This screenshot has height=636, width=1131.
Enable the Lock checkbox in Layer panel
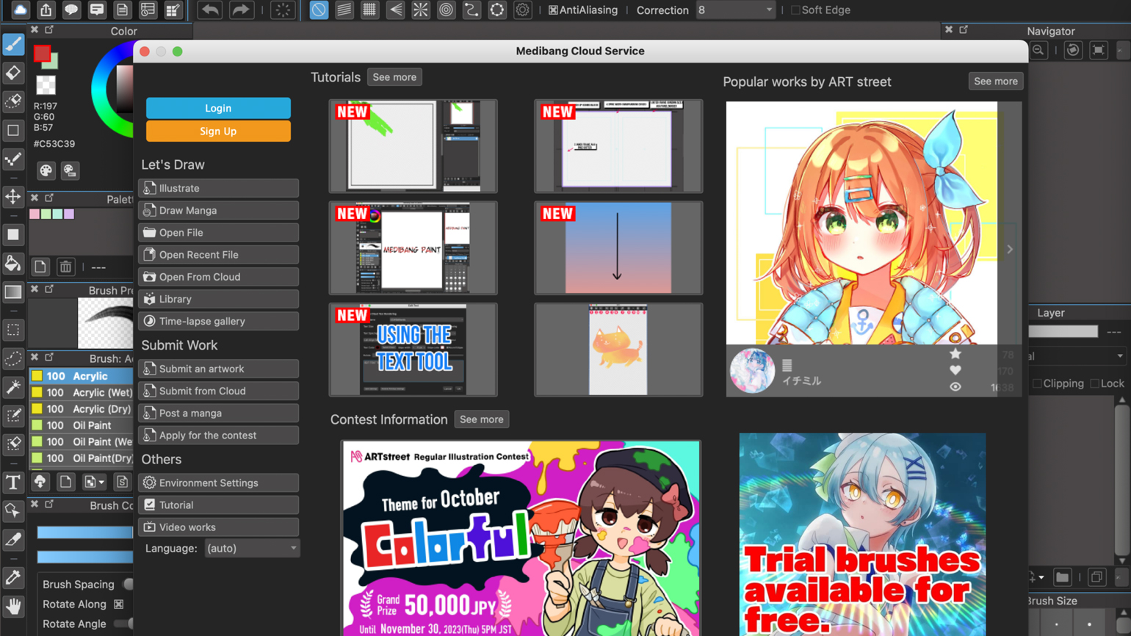pos(1094,383)
